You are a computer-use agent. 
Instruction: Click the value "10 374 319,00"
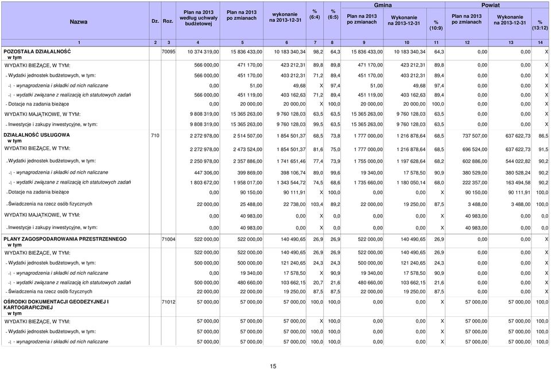point(203,52)
